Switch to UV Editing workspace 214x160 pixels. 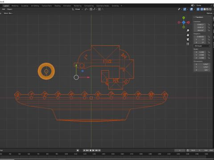35,6
